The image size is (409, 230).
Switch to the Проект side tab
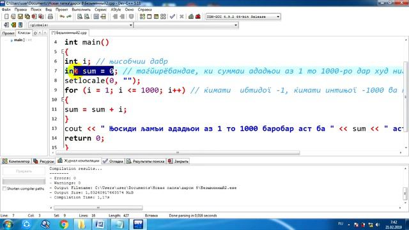[x=8, y=33]
